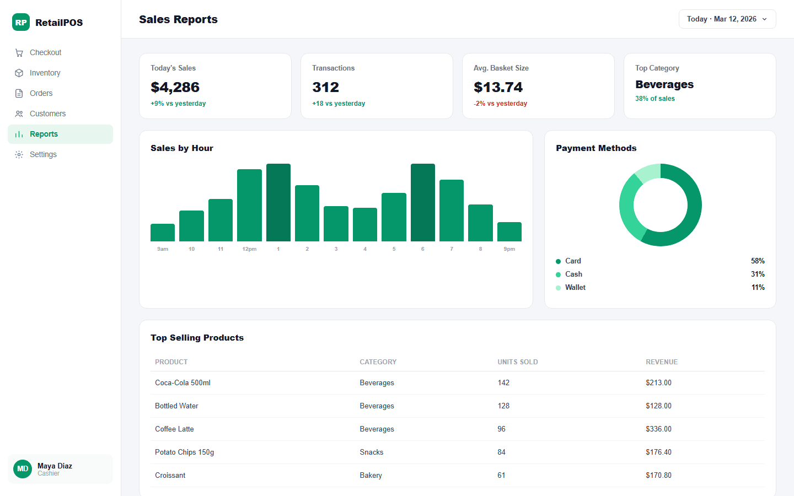The width and height of the screenshot is (794, 496).
Task: Click the $176.40 revenue cell
Action: point(658,452)
